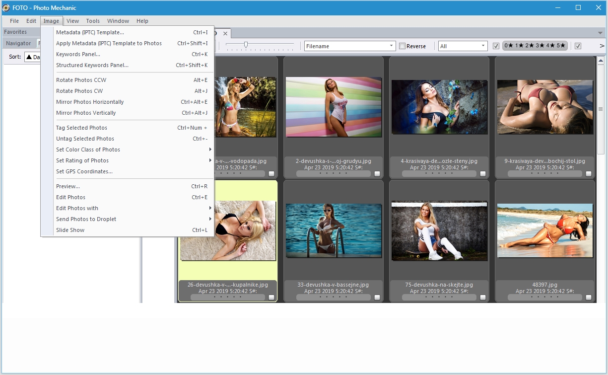Toggle the checkbox right of star ratings
Image resolution: width=608 pixels, height=375 pixels.
(578, 46)
